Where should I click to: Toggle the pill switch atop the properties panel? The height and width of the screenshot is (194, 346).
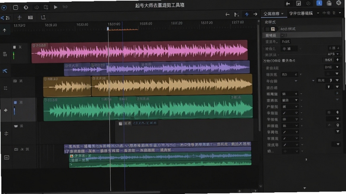[270, 29]
